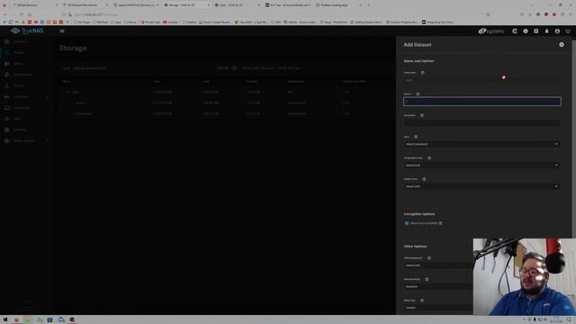This screenshot has width=576, height=324.
Task: Expand the Credentials submenu chevron
Action: click(48, 96)
